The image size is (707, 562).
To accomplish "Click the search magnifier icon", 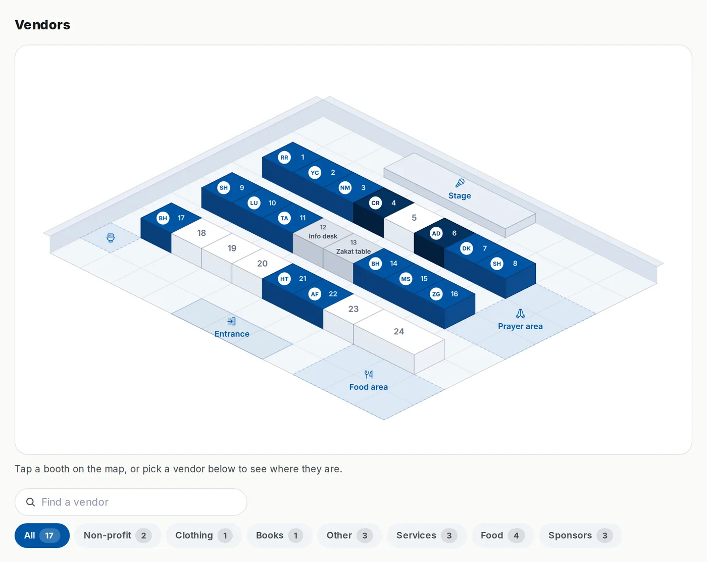I will [31, 502].
